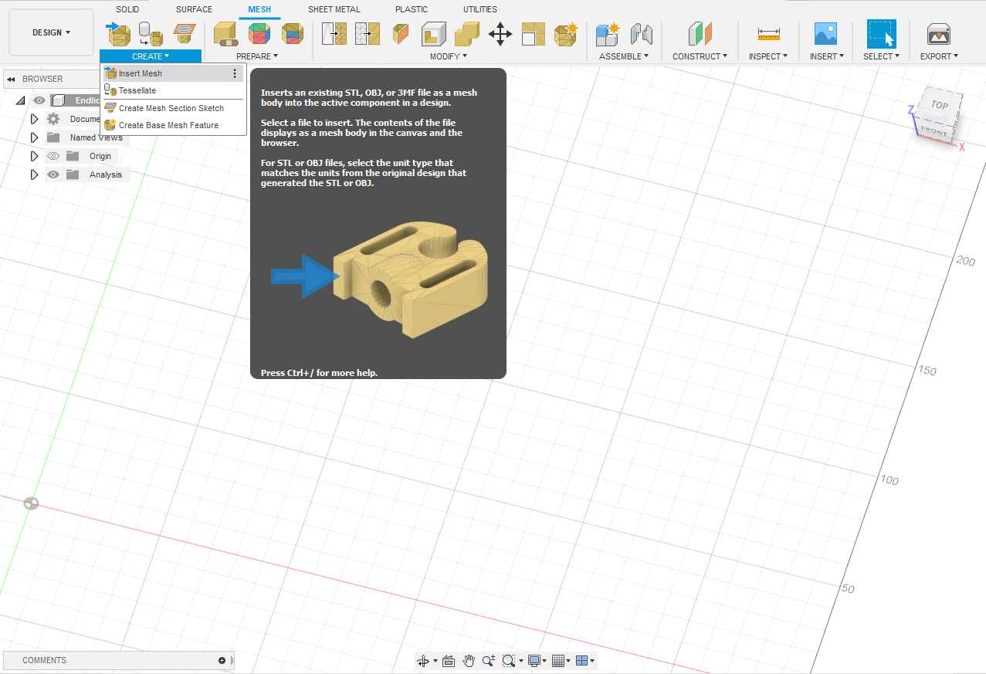
Task: Open the Surface ribbon tab
Action: [x=193, y=9]
